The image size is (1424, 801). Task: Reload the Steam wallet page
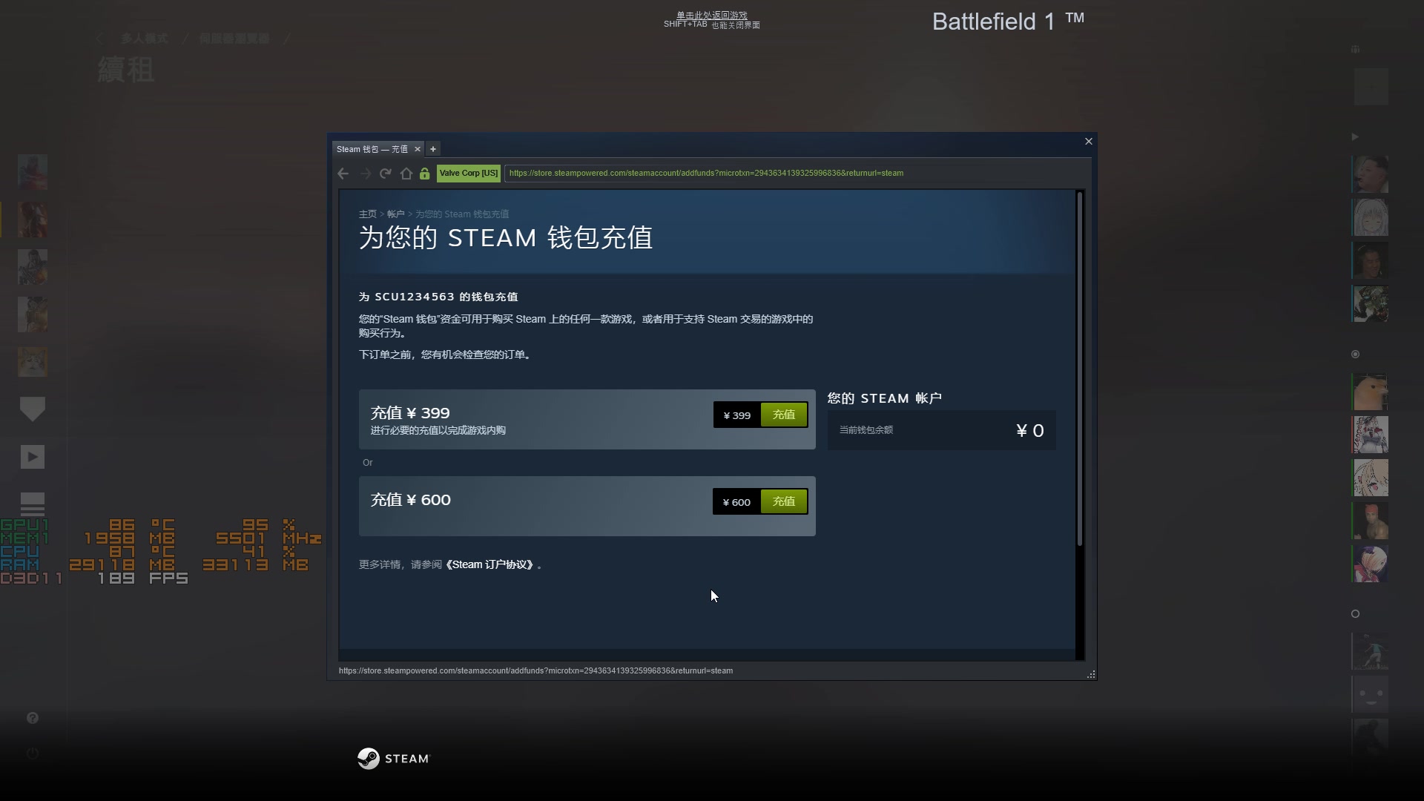pos(385,174)
